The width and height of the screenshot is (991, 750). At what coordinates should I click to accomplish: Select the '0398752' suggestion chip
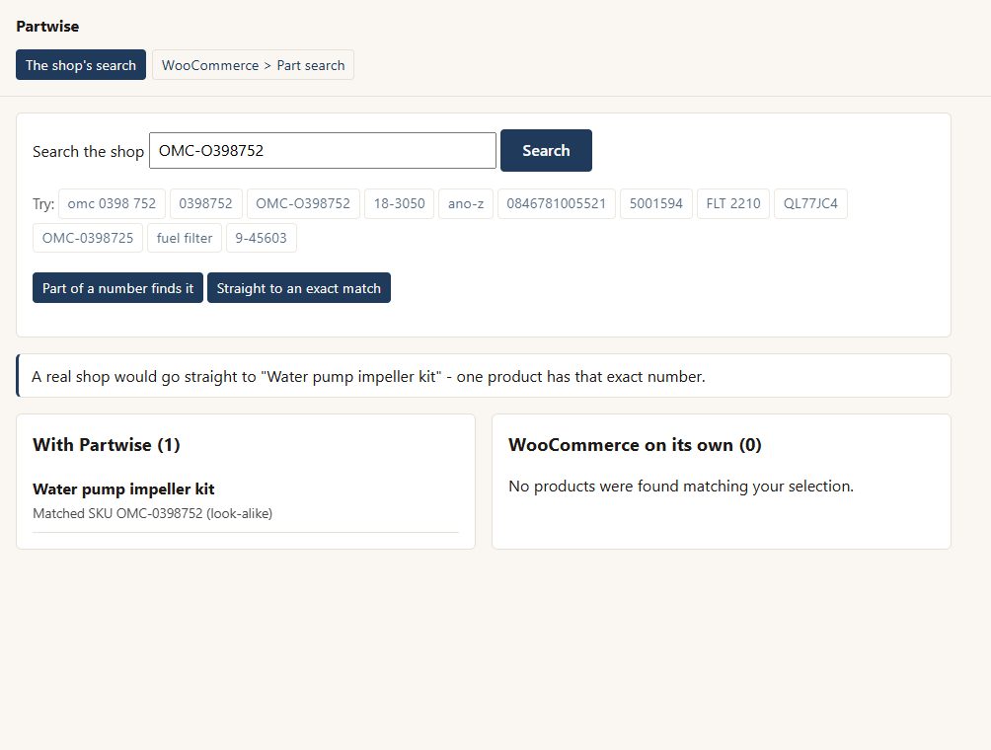206,203
